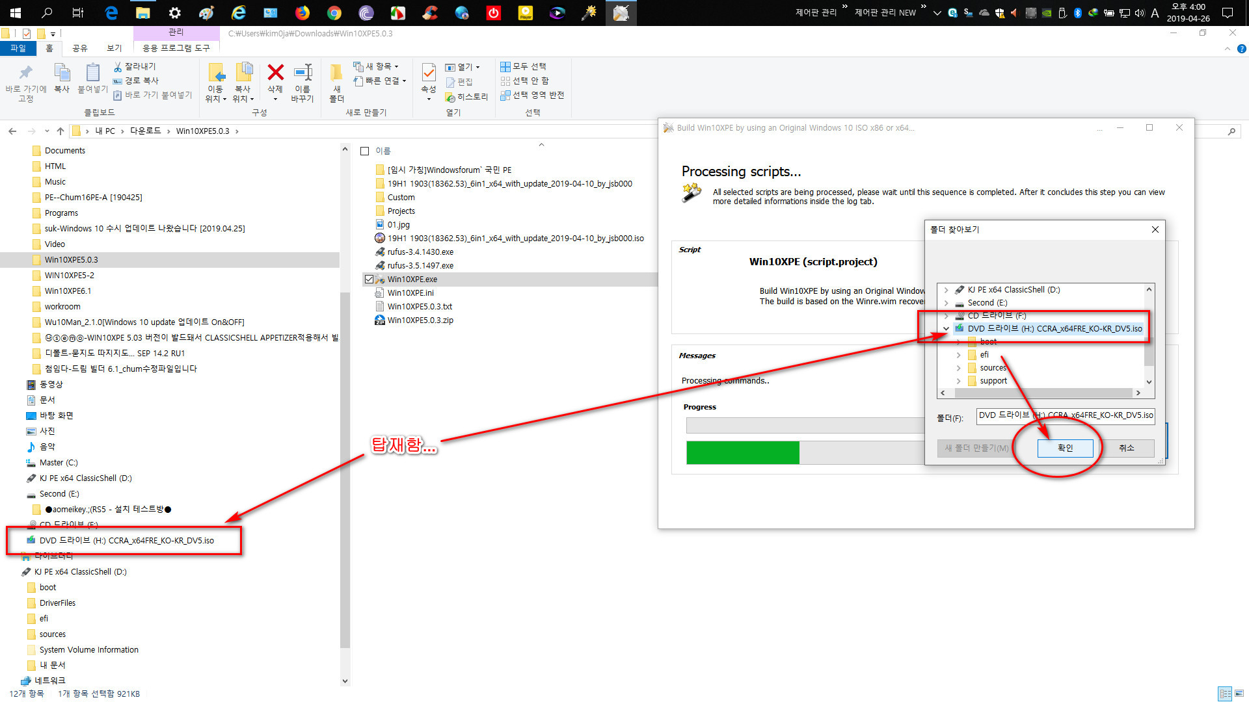Expand the sources folder in dialog

958,368
